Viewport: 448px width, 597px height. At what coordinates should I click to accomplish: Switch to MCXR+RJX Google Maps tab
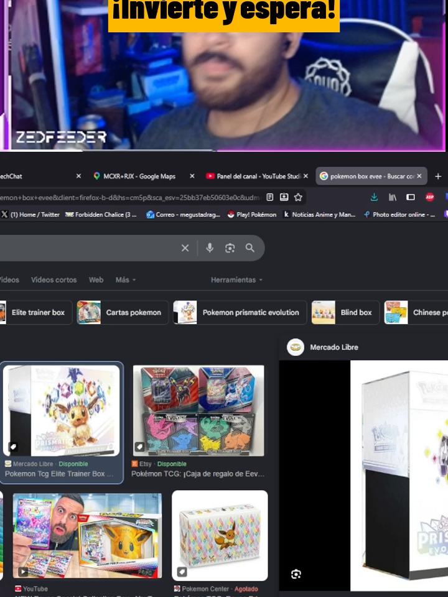[139, 176]
